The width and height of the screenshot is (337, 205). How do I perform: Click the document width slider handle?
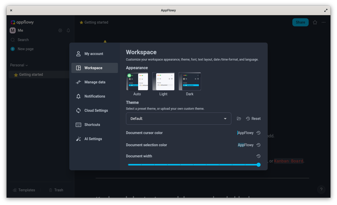point(259,165)
